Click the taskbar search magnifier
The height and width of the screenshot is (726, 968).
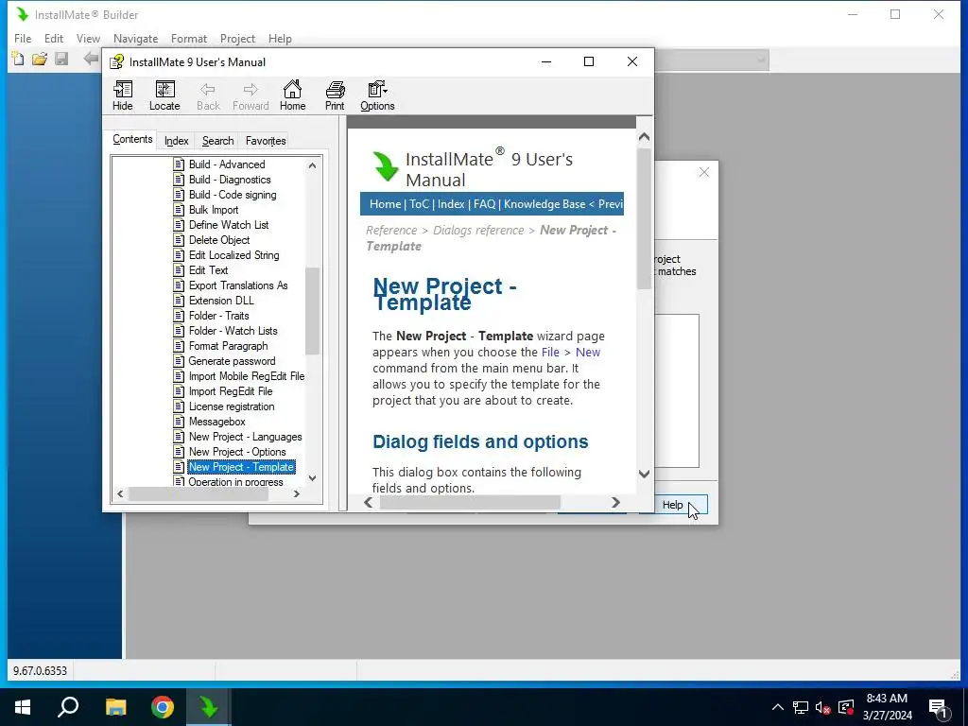pyautogui.click(x=68, y=707)
